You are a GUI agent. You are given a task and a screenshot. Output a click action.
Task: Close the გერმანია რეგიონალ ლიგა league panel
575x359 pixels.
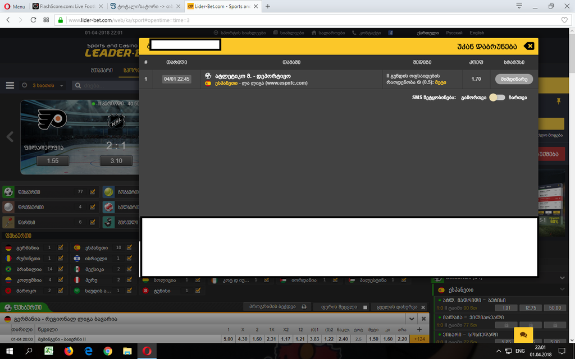(x=423, y=319)
